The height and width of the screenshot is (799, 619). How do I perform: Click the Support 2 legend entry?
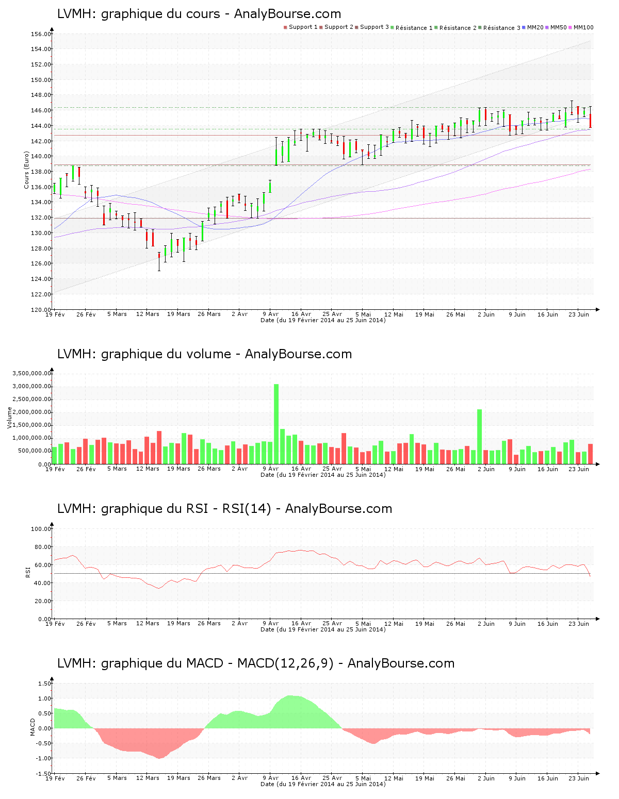coord(336,27)
